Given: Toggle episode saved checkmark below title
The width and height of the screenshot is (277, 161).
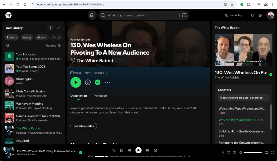Looking at the screenshot, I should tap(98, 82).
